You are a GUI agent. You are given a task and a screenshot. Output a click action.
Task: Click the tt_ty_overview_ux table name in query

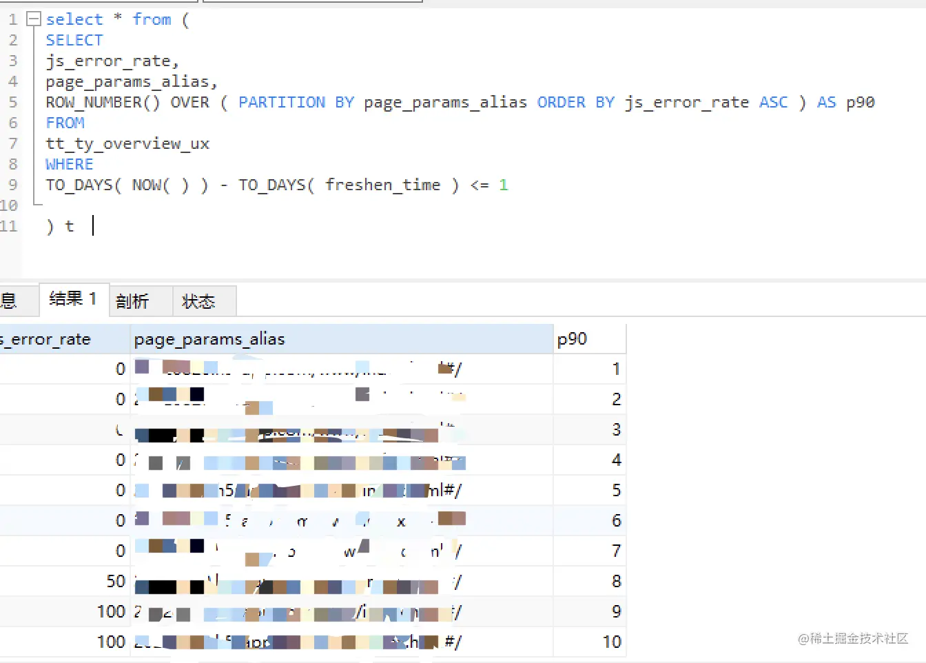(127, 143)
